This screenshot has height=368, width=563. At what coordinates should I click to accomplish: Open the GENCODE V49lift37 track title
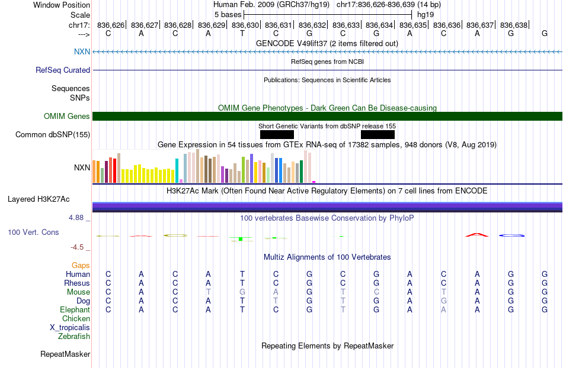(327, 44)
